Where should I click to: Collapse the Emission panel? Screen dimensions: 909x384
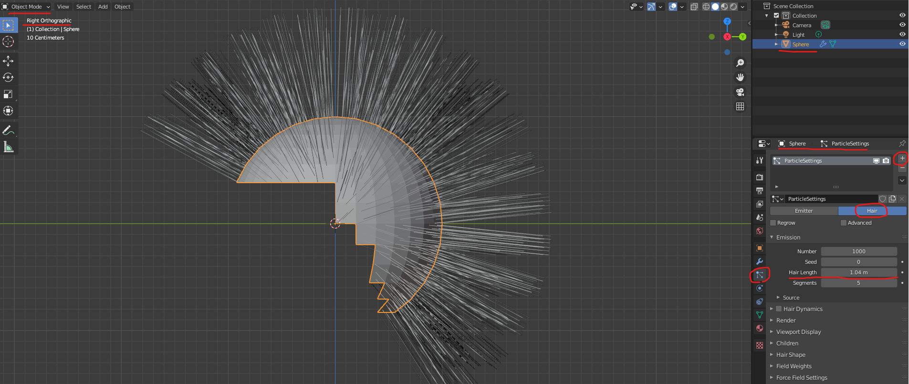pos(772,237)
